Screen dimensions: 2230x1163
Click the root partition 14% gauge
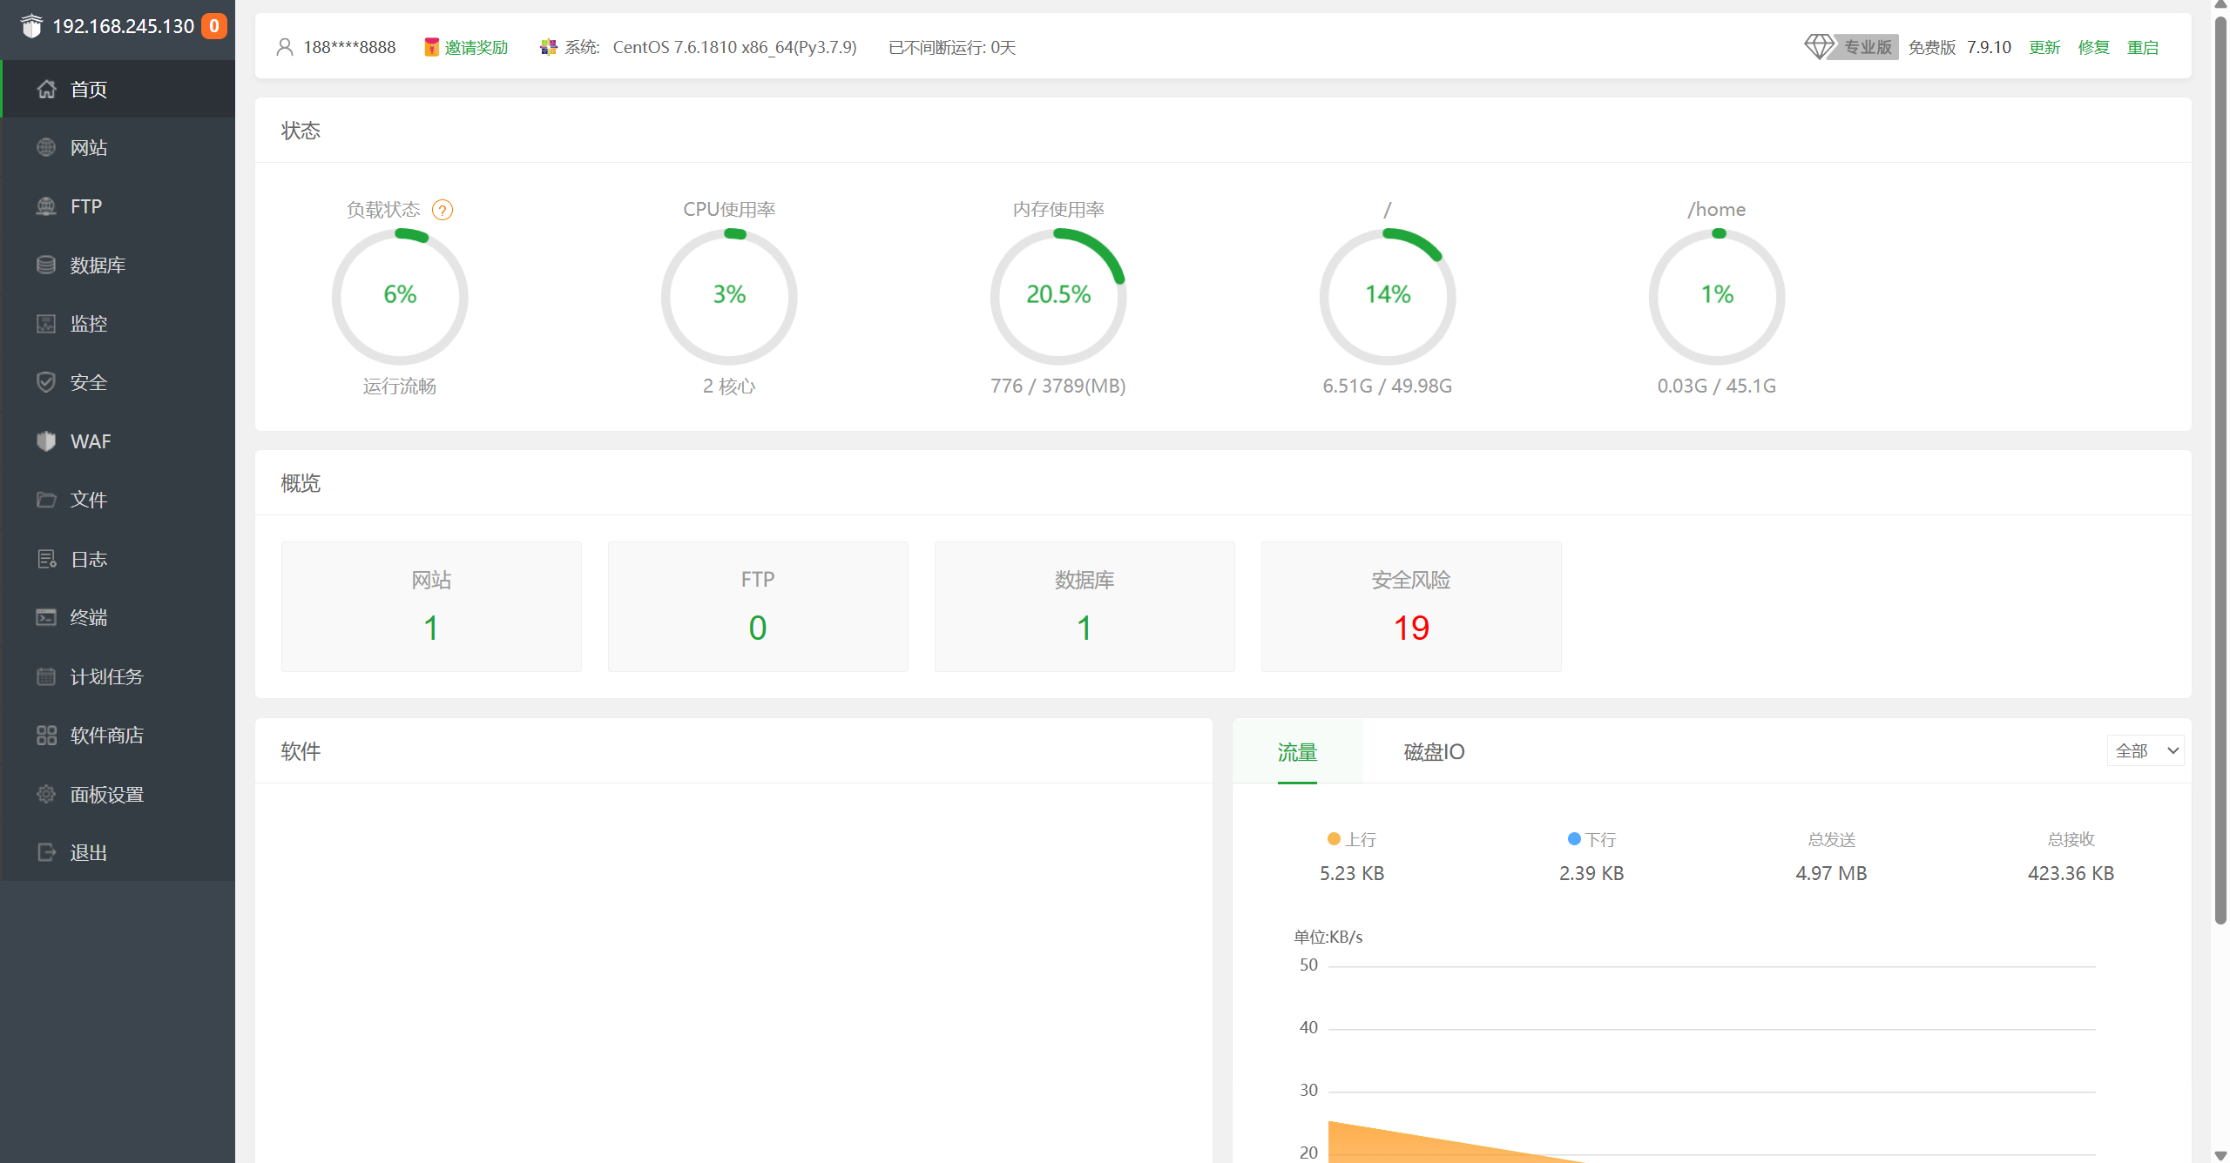tap(1388, 296)
